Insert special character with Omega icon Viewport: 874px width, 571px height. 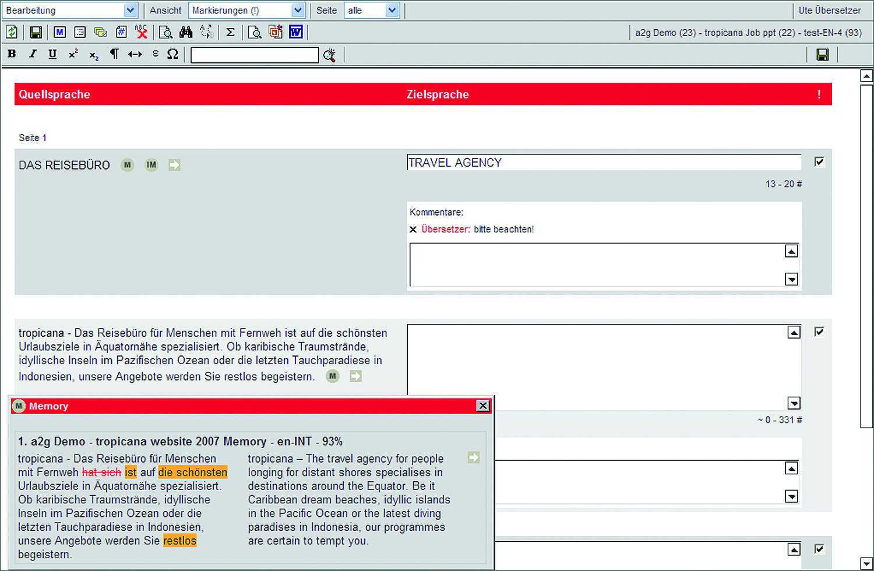[x=172, y=54]
